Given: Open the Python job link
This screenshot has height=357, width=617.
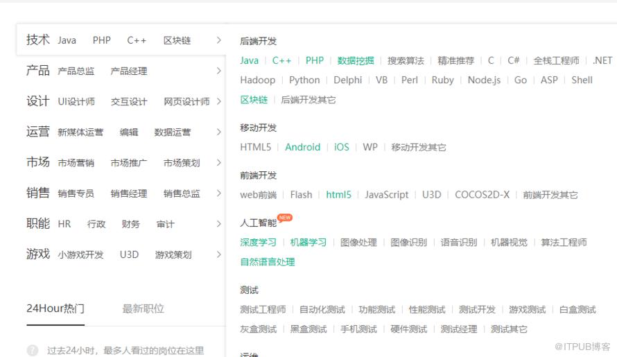Looking at the screenshot, I should coord(304,80).
